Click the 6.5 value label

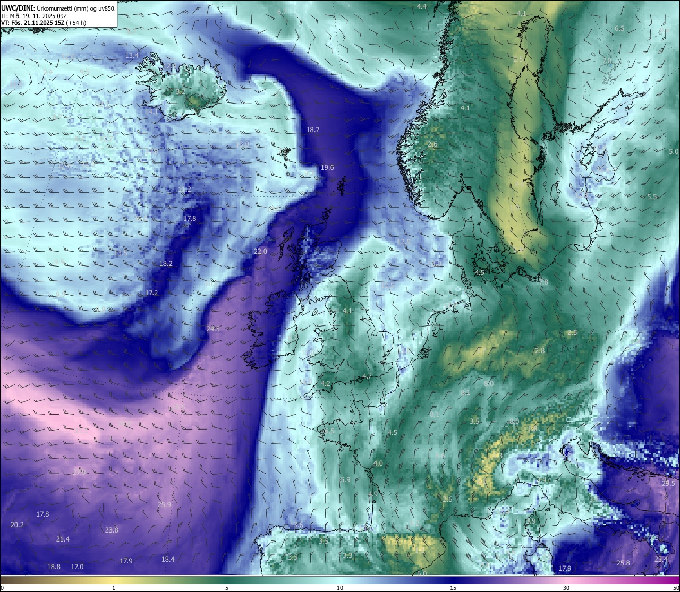click(619, 29)
